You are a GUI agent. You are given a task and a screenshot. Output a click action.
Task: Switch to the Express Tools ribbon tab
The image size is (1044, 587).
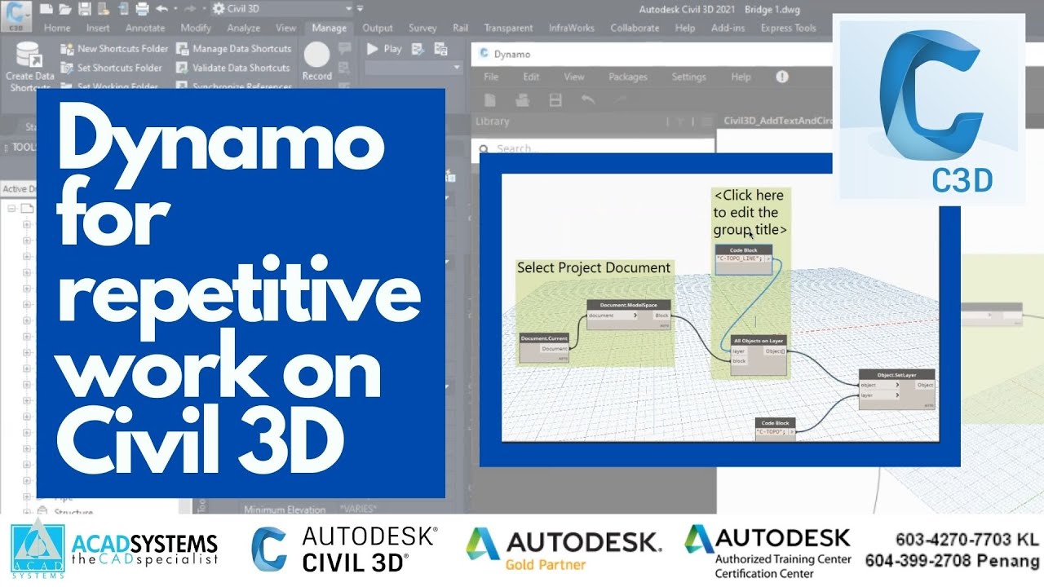point(788,28)
